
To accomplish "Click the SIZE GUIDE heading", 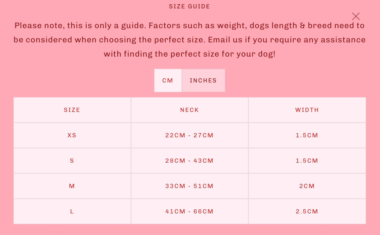I will [189, 6].
